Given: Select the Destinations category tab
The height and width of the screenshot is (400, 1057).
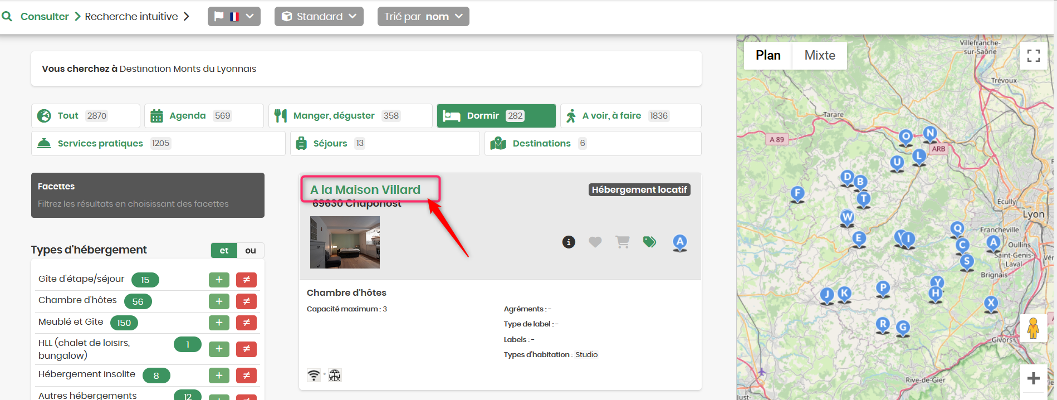Looking at the screenshot, I should tap(593, 144).
